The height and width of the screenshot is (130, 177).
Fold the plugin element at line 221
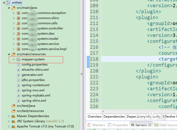point(99,77)
